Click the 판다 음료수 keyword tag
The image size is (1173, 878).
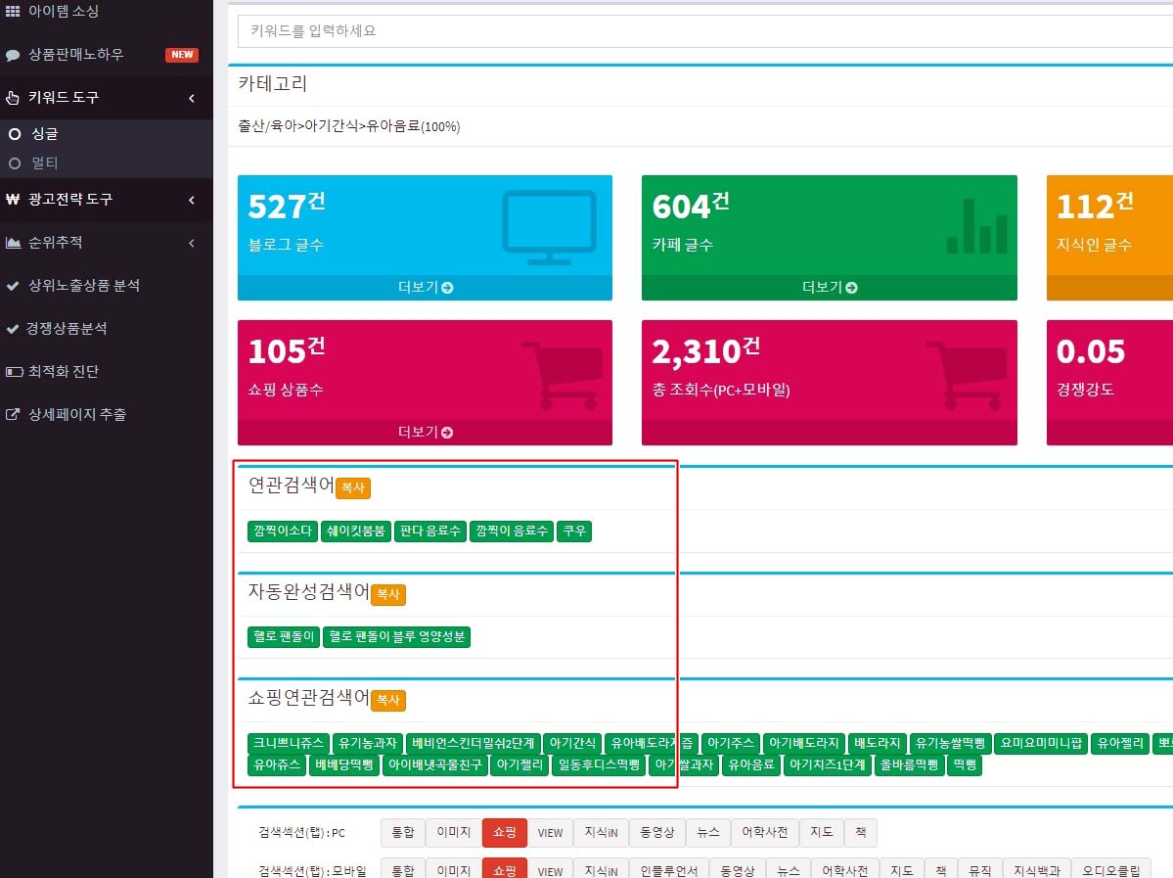[x=430, y=531]
